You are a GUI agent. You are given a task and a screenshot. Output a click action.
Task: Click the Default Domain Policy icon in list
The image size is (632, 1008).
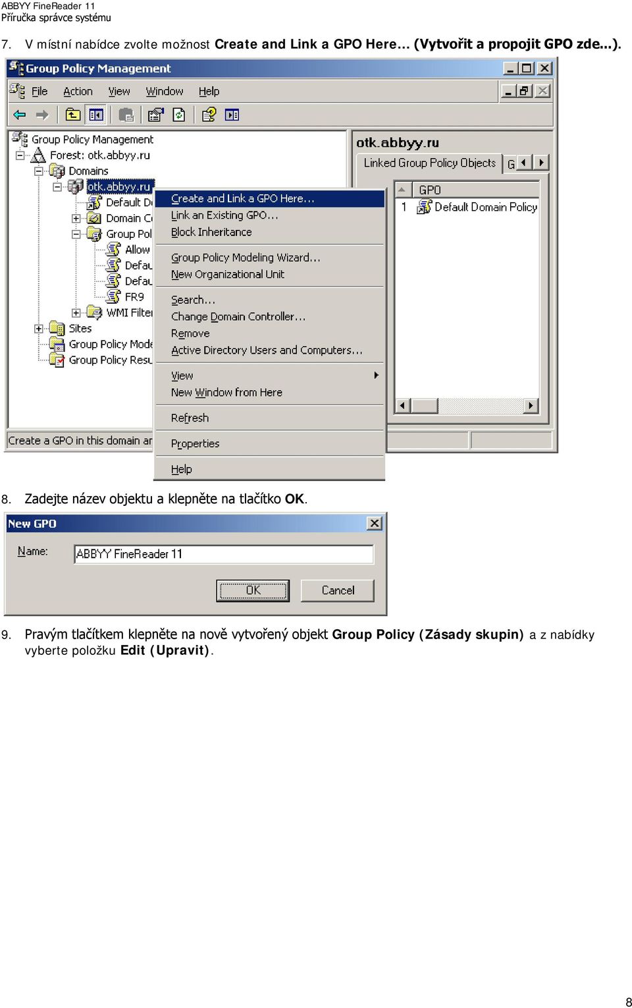coord(424,207)
